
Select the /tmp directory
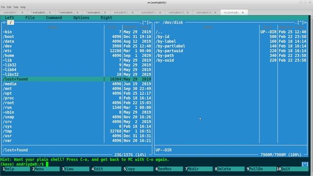coord(77,131)
